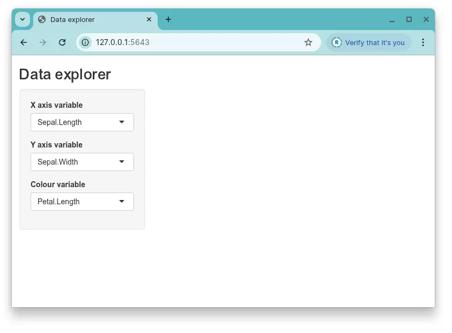The image size is (452, 333).
Task: Click the Sepal.Width selection text
Action: coord(58,162)
